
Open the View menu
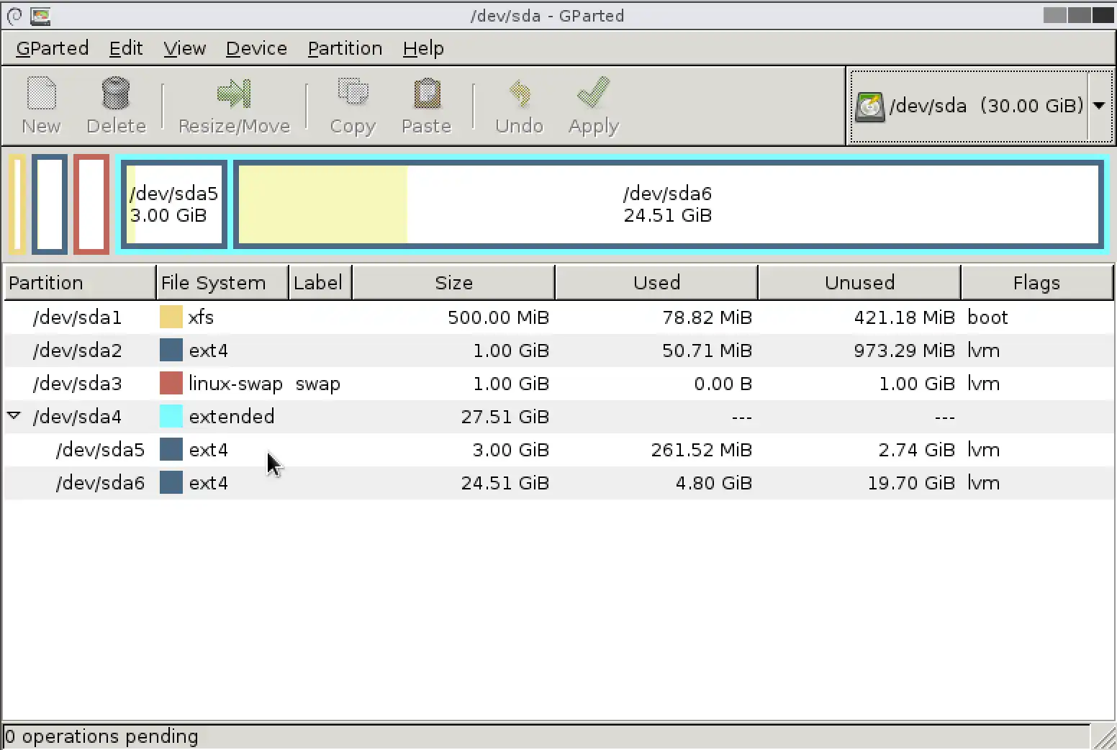pyautogui.click(x=184, y=48)
